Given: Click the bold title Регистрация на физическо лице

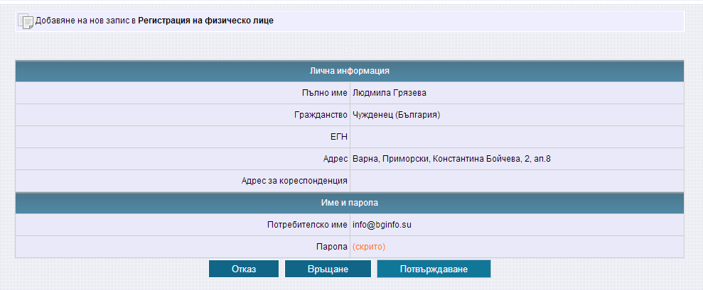Looking at the screenshot, I should click(206, 21).
